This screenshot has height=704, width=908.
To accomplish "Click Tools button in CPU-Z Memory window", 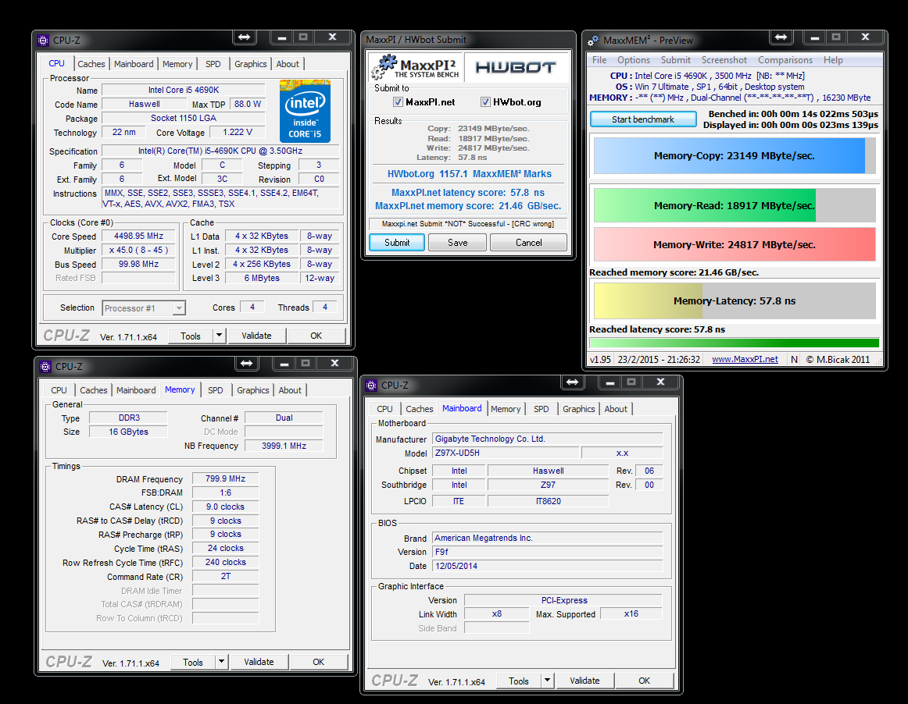I will coord(193,662).
